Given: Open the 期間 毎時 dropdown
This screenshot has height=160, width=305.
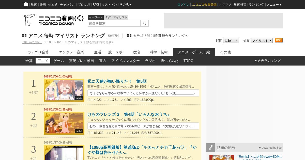Looking at the screenshot, I should (231, 41).
